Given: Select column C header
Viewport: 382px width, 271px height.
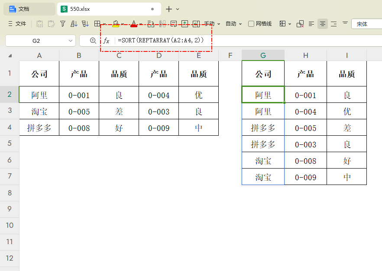Looking at the screenshot, I should [x=119, y=55].
